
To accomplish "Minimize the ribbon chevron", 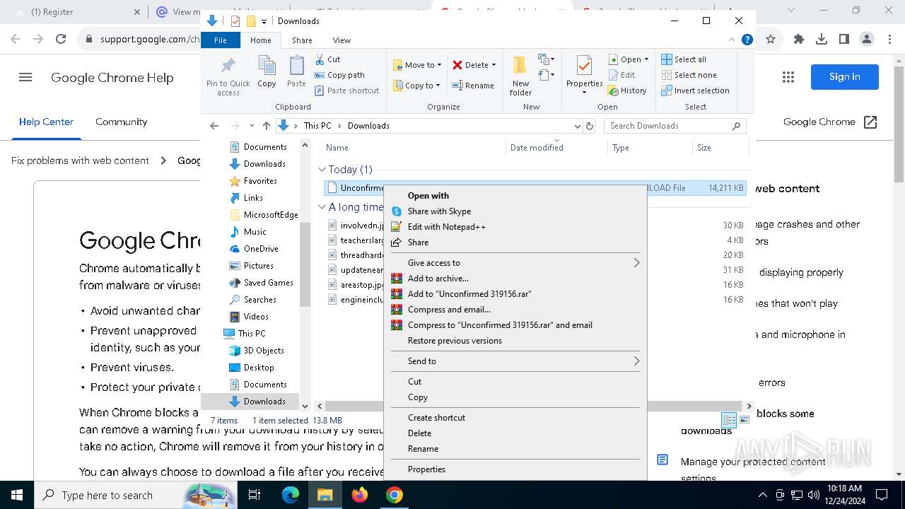I will (x=732, y=40).
